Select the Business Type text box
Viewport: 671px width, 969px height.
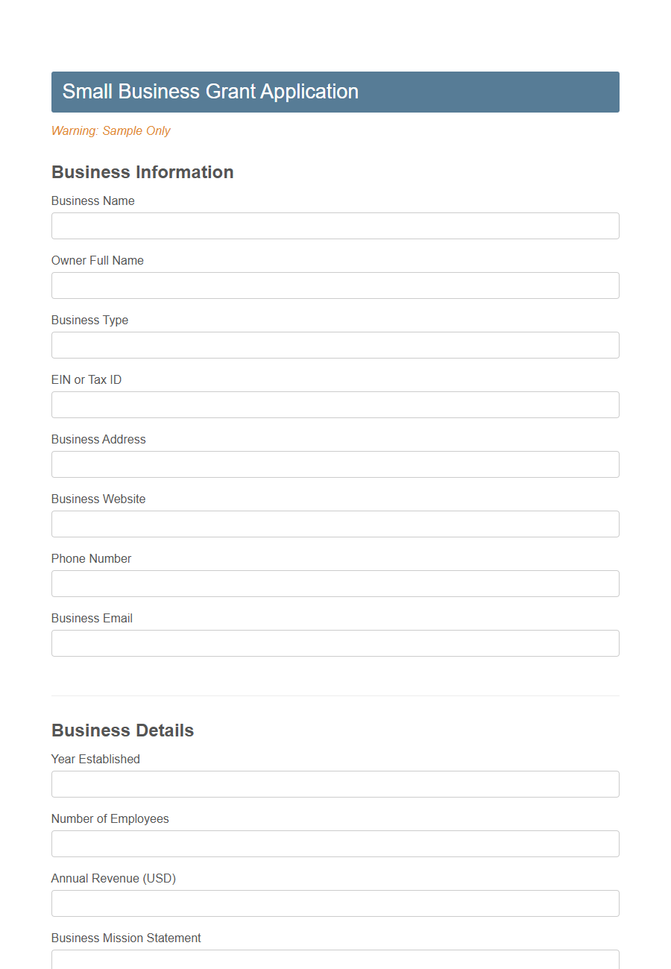click(335, 345)
